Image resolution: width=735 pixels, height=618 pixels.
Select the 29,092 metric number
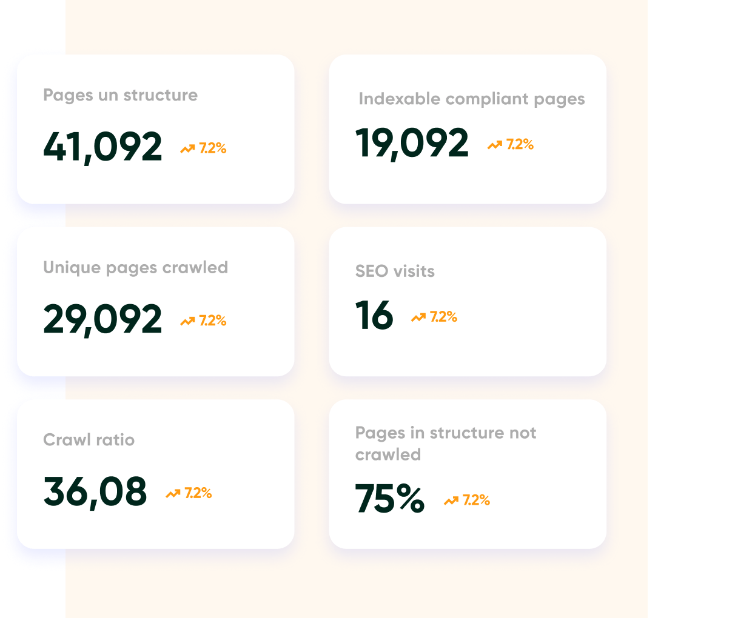click(102, 319)
